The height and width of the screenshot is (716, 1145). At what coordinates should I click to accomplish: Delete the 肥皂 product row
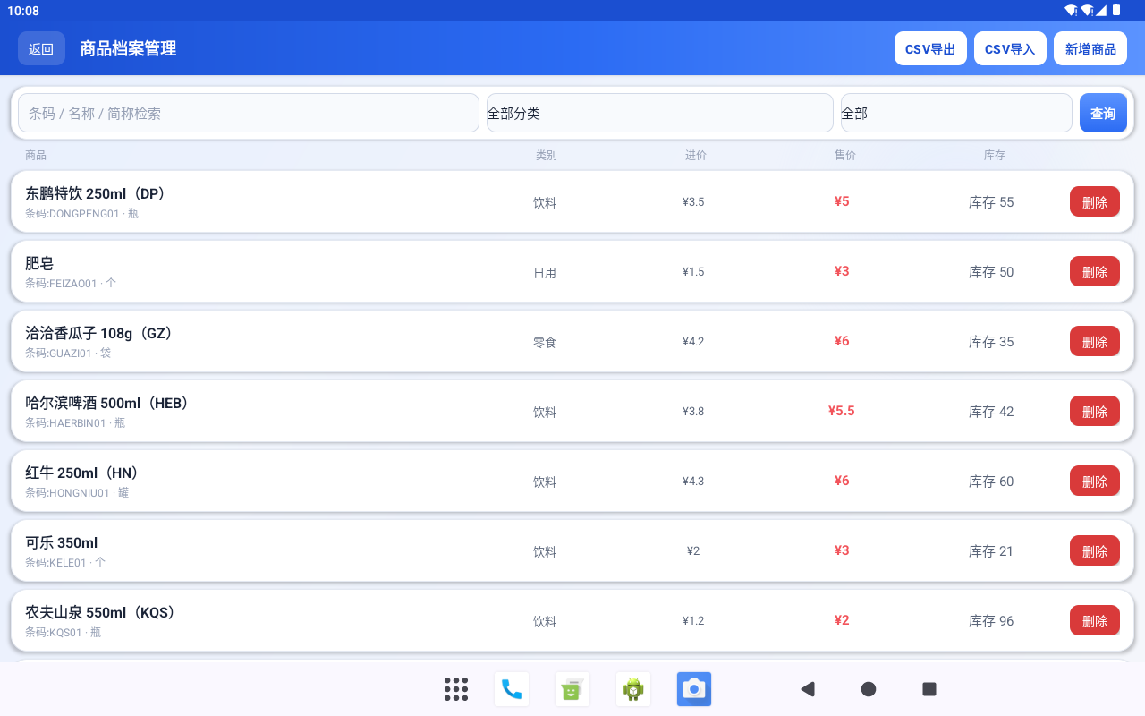pos(1095,271)
